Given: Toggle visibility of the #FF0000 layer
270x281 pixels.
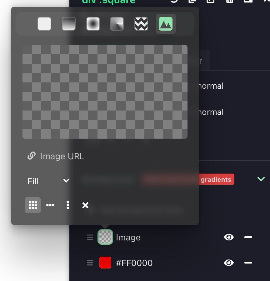Looking at the screenshot, I should [229, 263].
